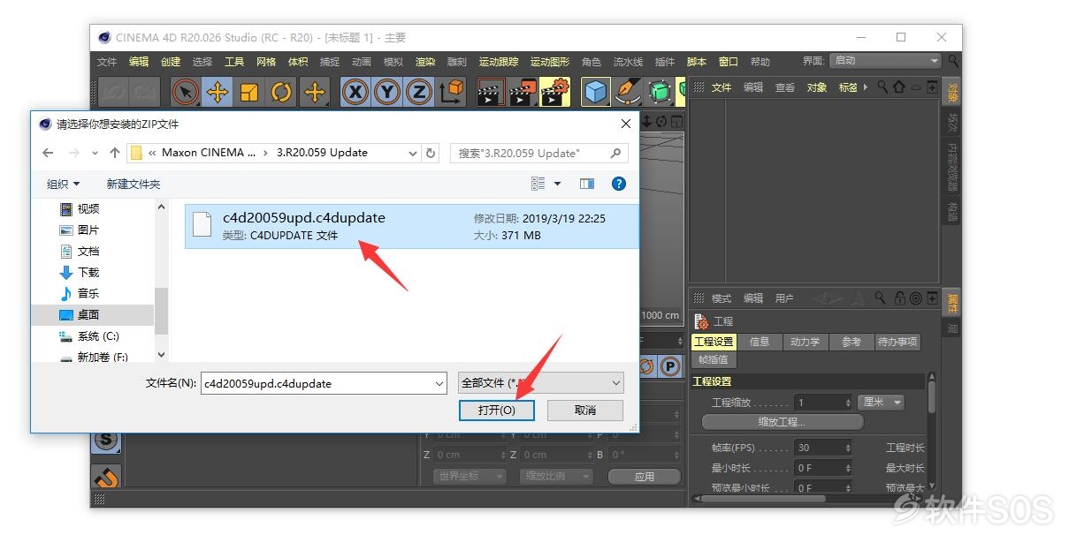
Task: Toggle X axis lock
Action: [355, 92]
